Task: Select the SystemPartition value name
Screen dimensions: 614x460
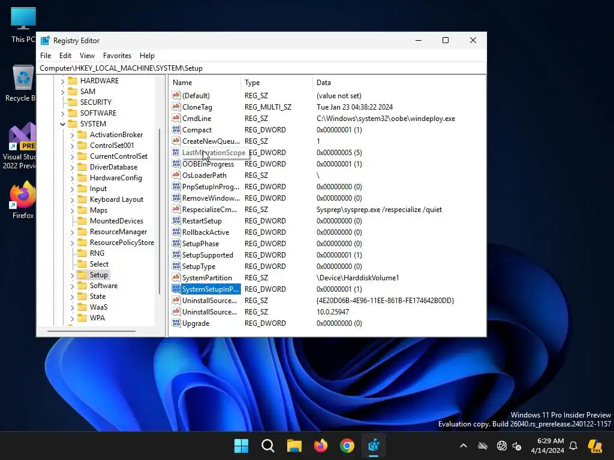Action: click(207, 278)
